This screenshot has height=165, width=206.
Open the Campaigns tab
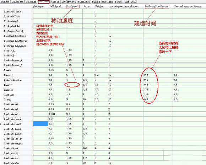[17, 2]
